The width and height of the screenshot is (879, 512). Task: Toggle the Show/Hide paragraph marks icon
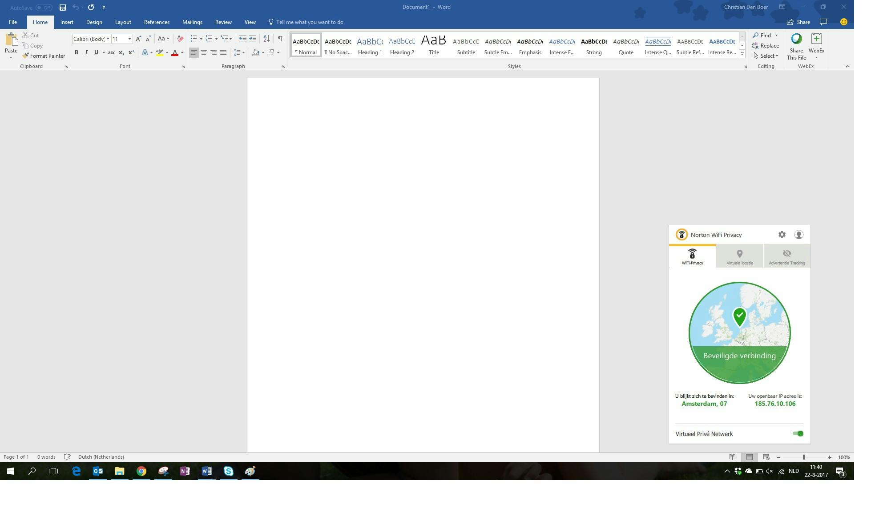click(280, 39)
